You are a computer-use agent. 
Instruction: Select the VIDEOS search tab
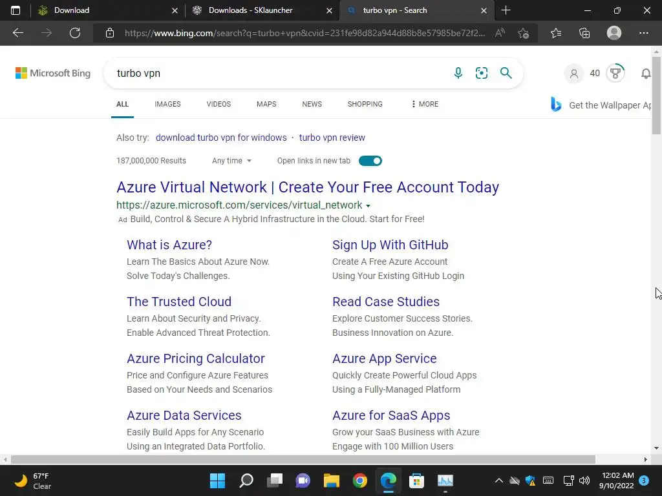tap(219, 104)
